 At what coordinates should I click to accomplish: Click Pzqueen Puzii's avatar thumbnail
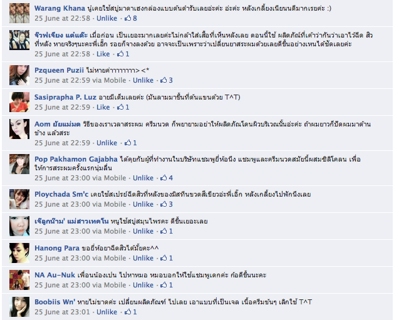click(x=19, y=75)
